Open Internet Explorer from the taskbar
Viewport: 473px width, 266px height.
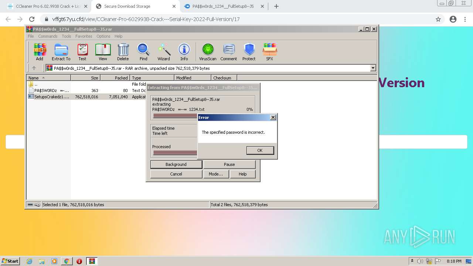pos(30,261)
